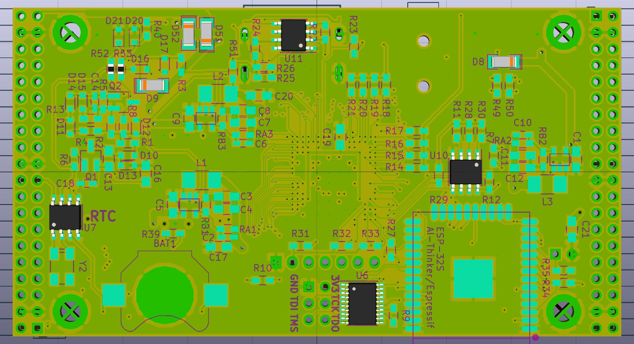The width and height of the screenshot is (634, 344).
Task: Click the ESP-32S module ground pad
Action: coord(474,279)
